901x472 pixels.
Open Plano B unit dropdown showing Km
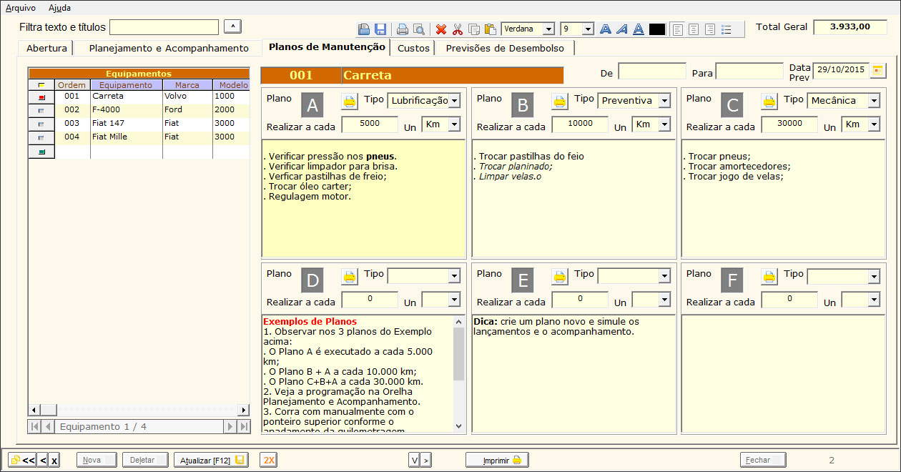pyautogui.click(x=664, y=124)
